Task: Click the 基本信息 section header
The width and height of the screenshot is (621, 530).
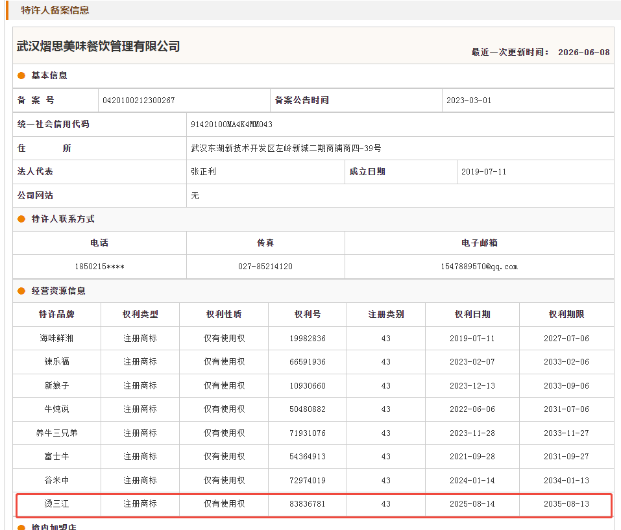Action: 49,76
